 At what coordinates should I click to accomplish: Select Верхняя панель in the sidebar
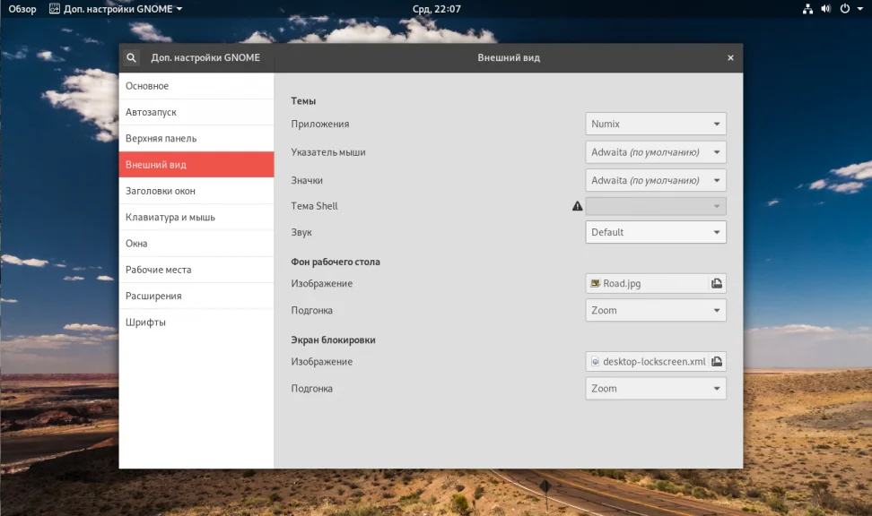196,138
